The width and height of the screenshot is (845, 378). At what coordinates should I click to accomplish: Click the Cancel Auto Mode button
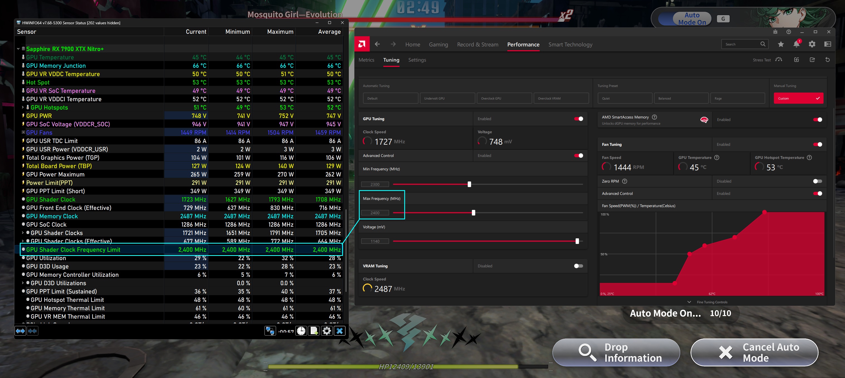coord(754,352)
